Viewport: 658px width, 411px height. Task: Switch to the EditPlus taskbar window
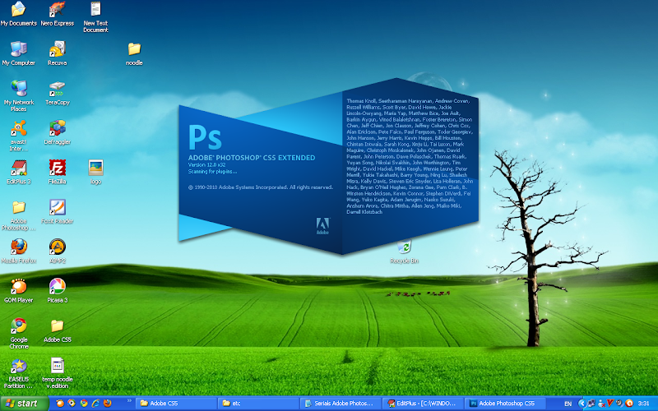(423, 403)
